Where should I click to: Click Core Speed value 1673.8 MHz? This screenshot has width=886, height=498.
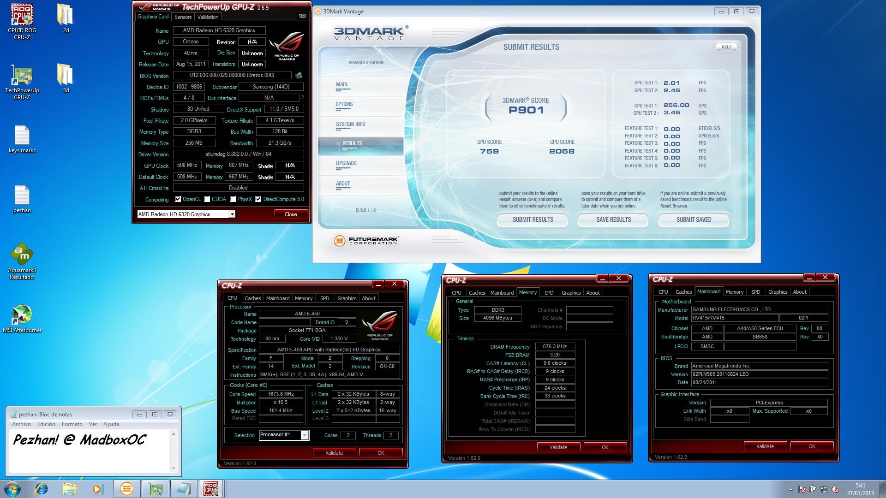(x=281, y=394)
